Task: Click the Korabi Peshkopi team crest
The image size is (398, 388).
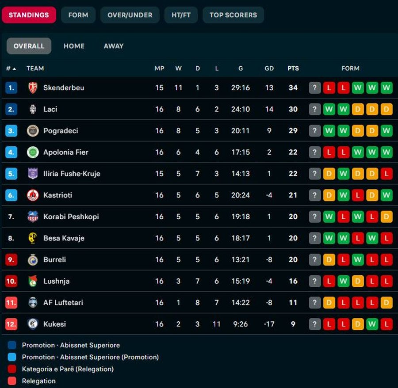Action: point(33,217)
